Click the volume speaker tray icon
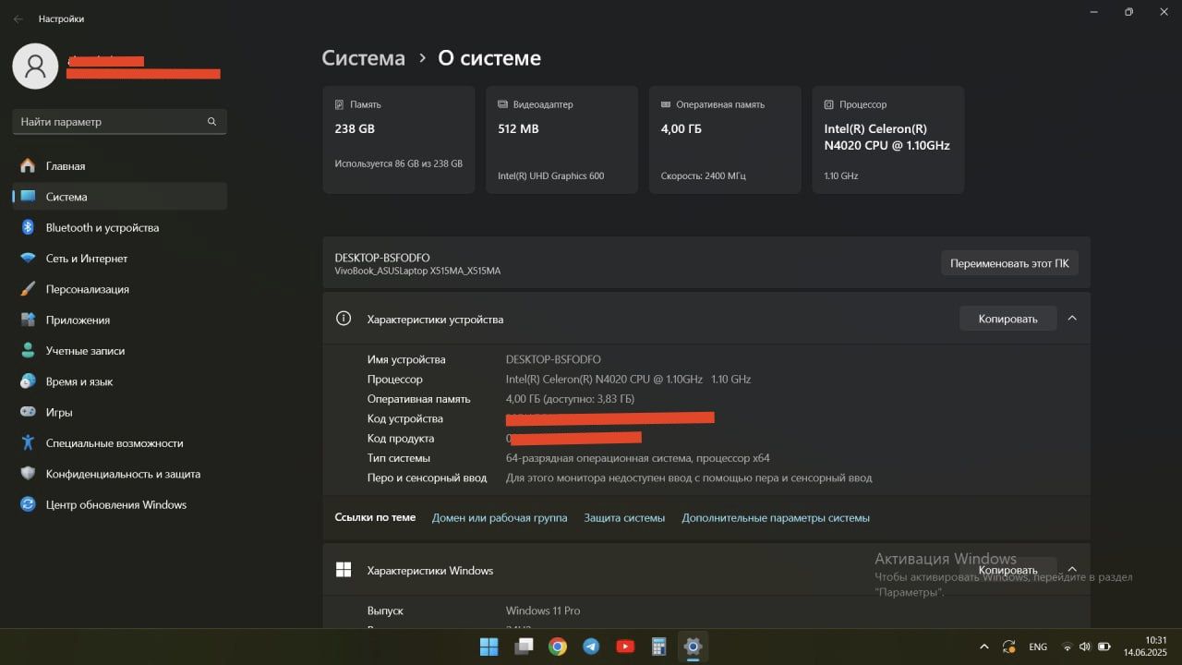 click(1084, 647)
